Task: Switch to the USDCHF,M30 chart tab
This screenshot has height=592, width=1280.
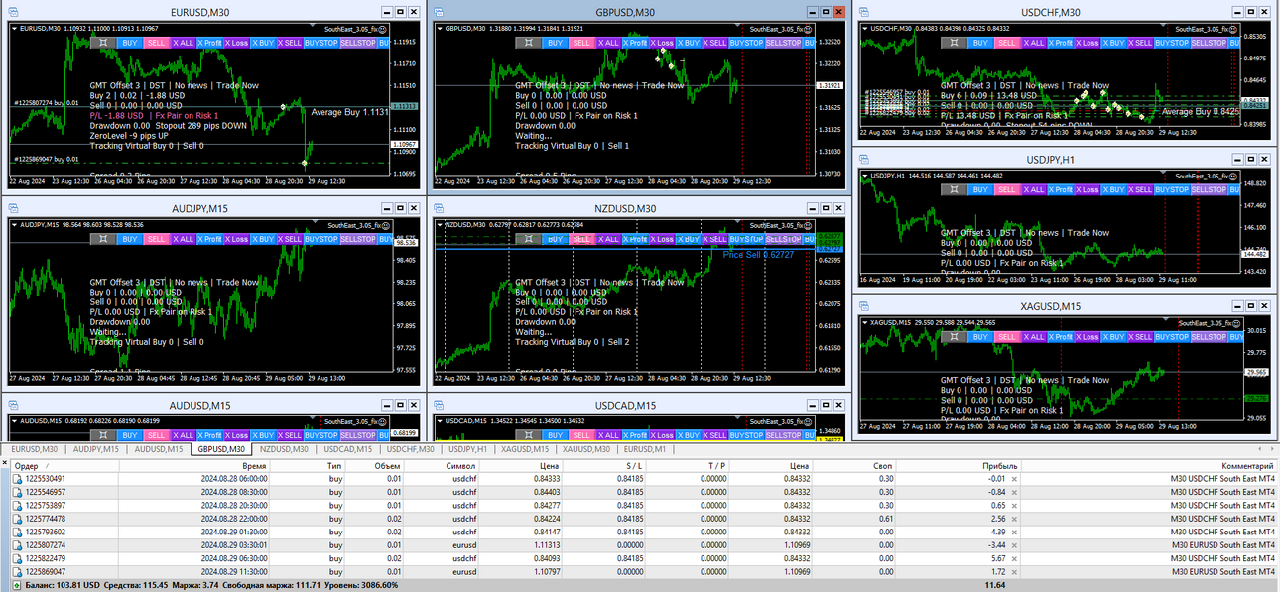Action: click(410, 450)
